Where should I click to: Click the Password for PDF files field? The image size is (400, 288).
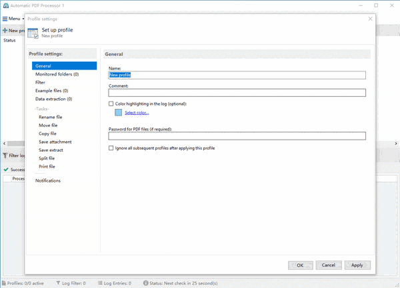tap(237, 136)
